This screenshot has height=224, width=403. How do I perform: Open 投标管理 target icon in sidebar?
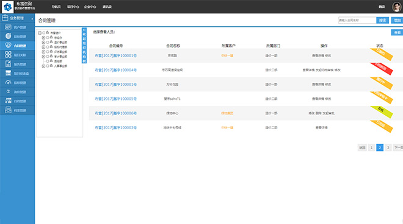[x=8, y=37]
